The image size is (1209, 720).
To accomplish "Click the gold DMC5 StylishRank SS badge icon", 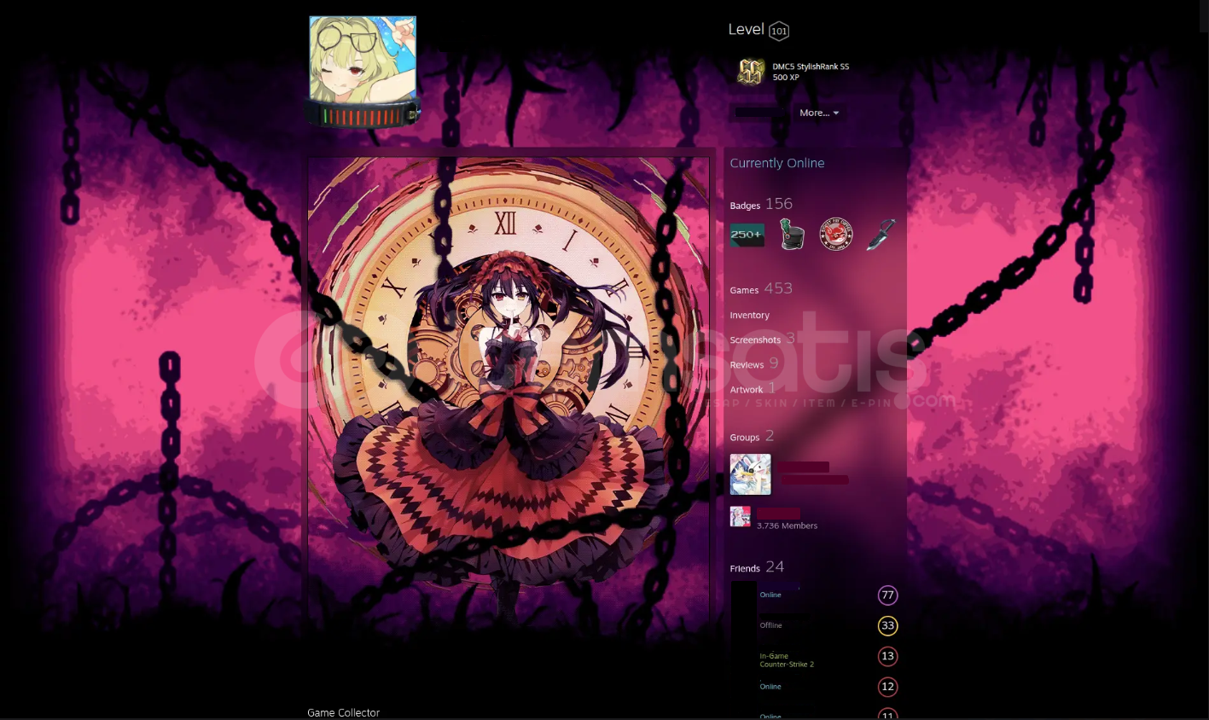I will click(751, 72).
